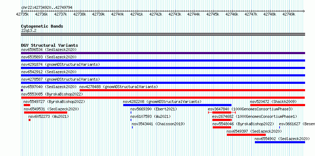Click nsv520472 (Shaikh2009) label

pos(274,102)
